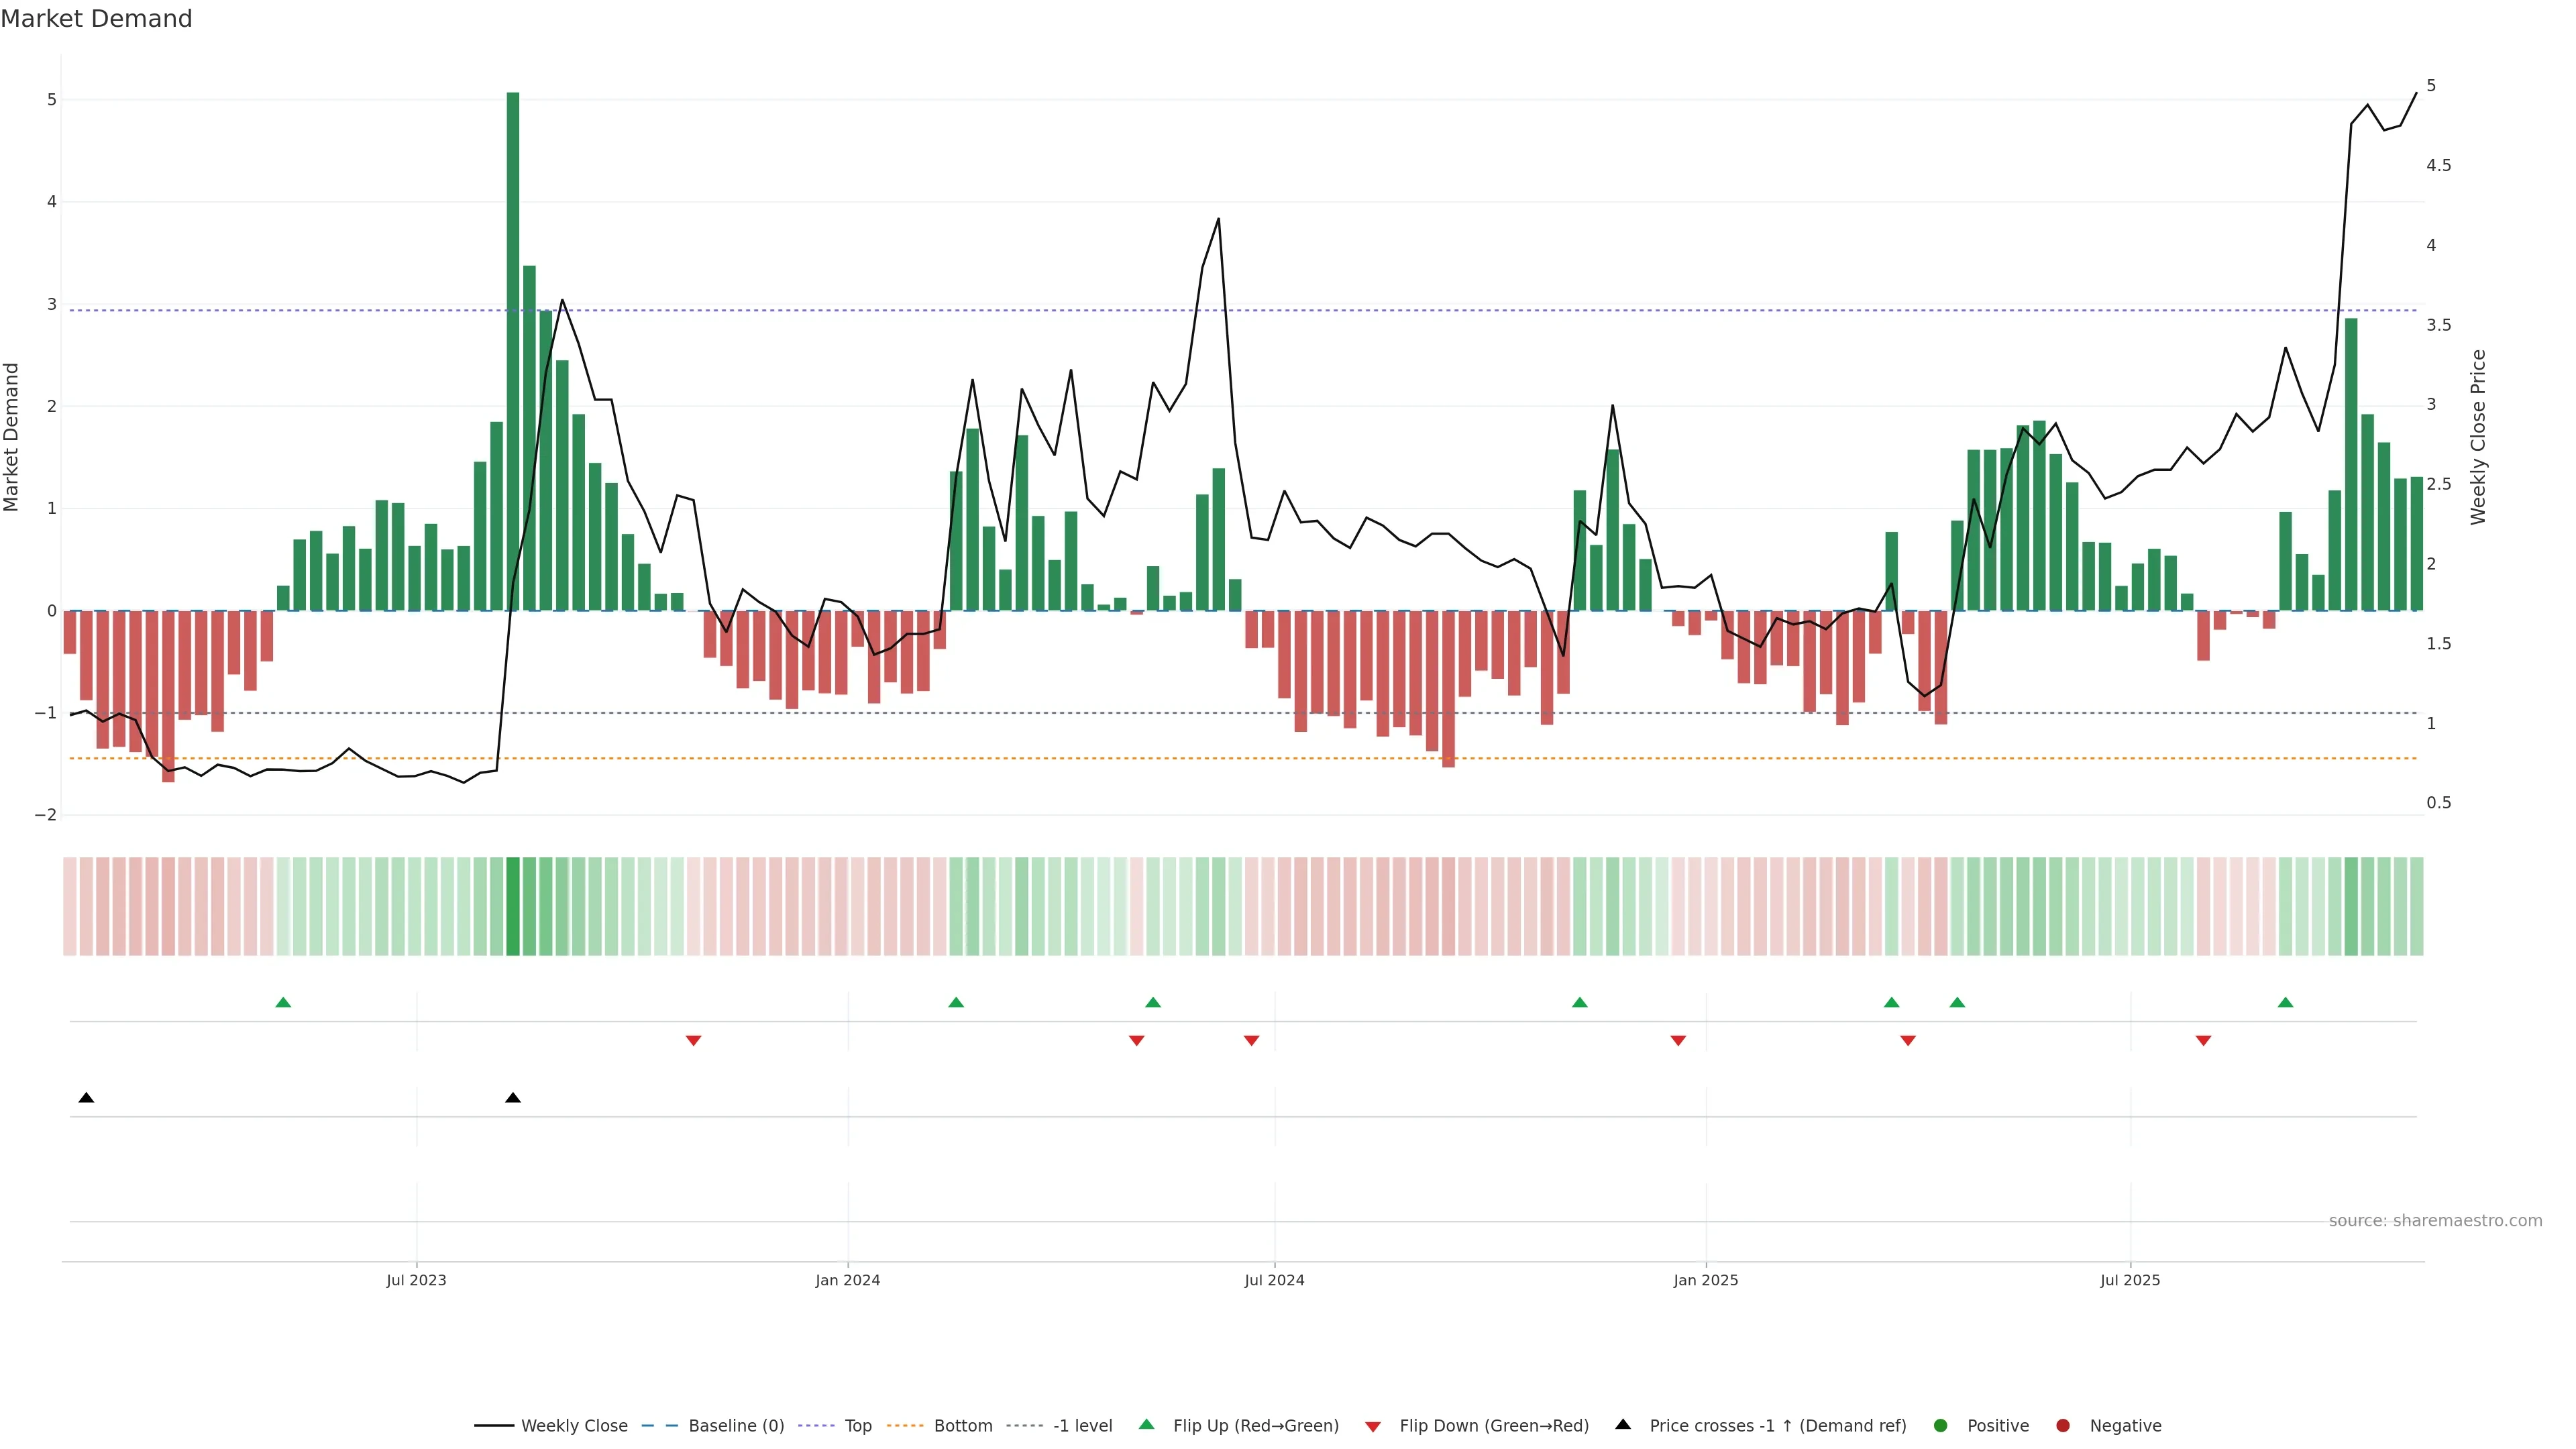
Task: Click the Jan 2025 x-axis label
Action: 1706,1280
